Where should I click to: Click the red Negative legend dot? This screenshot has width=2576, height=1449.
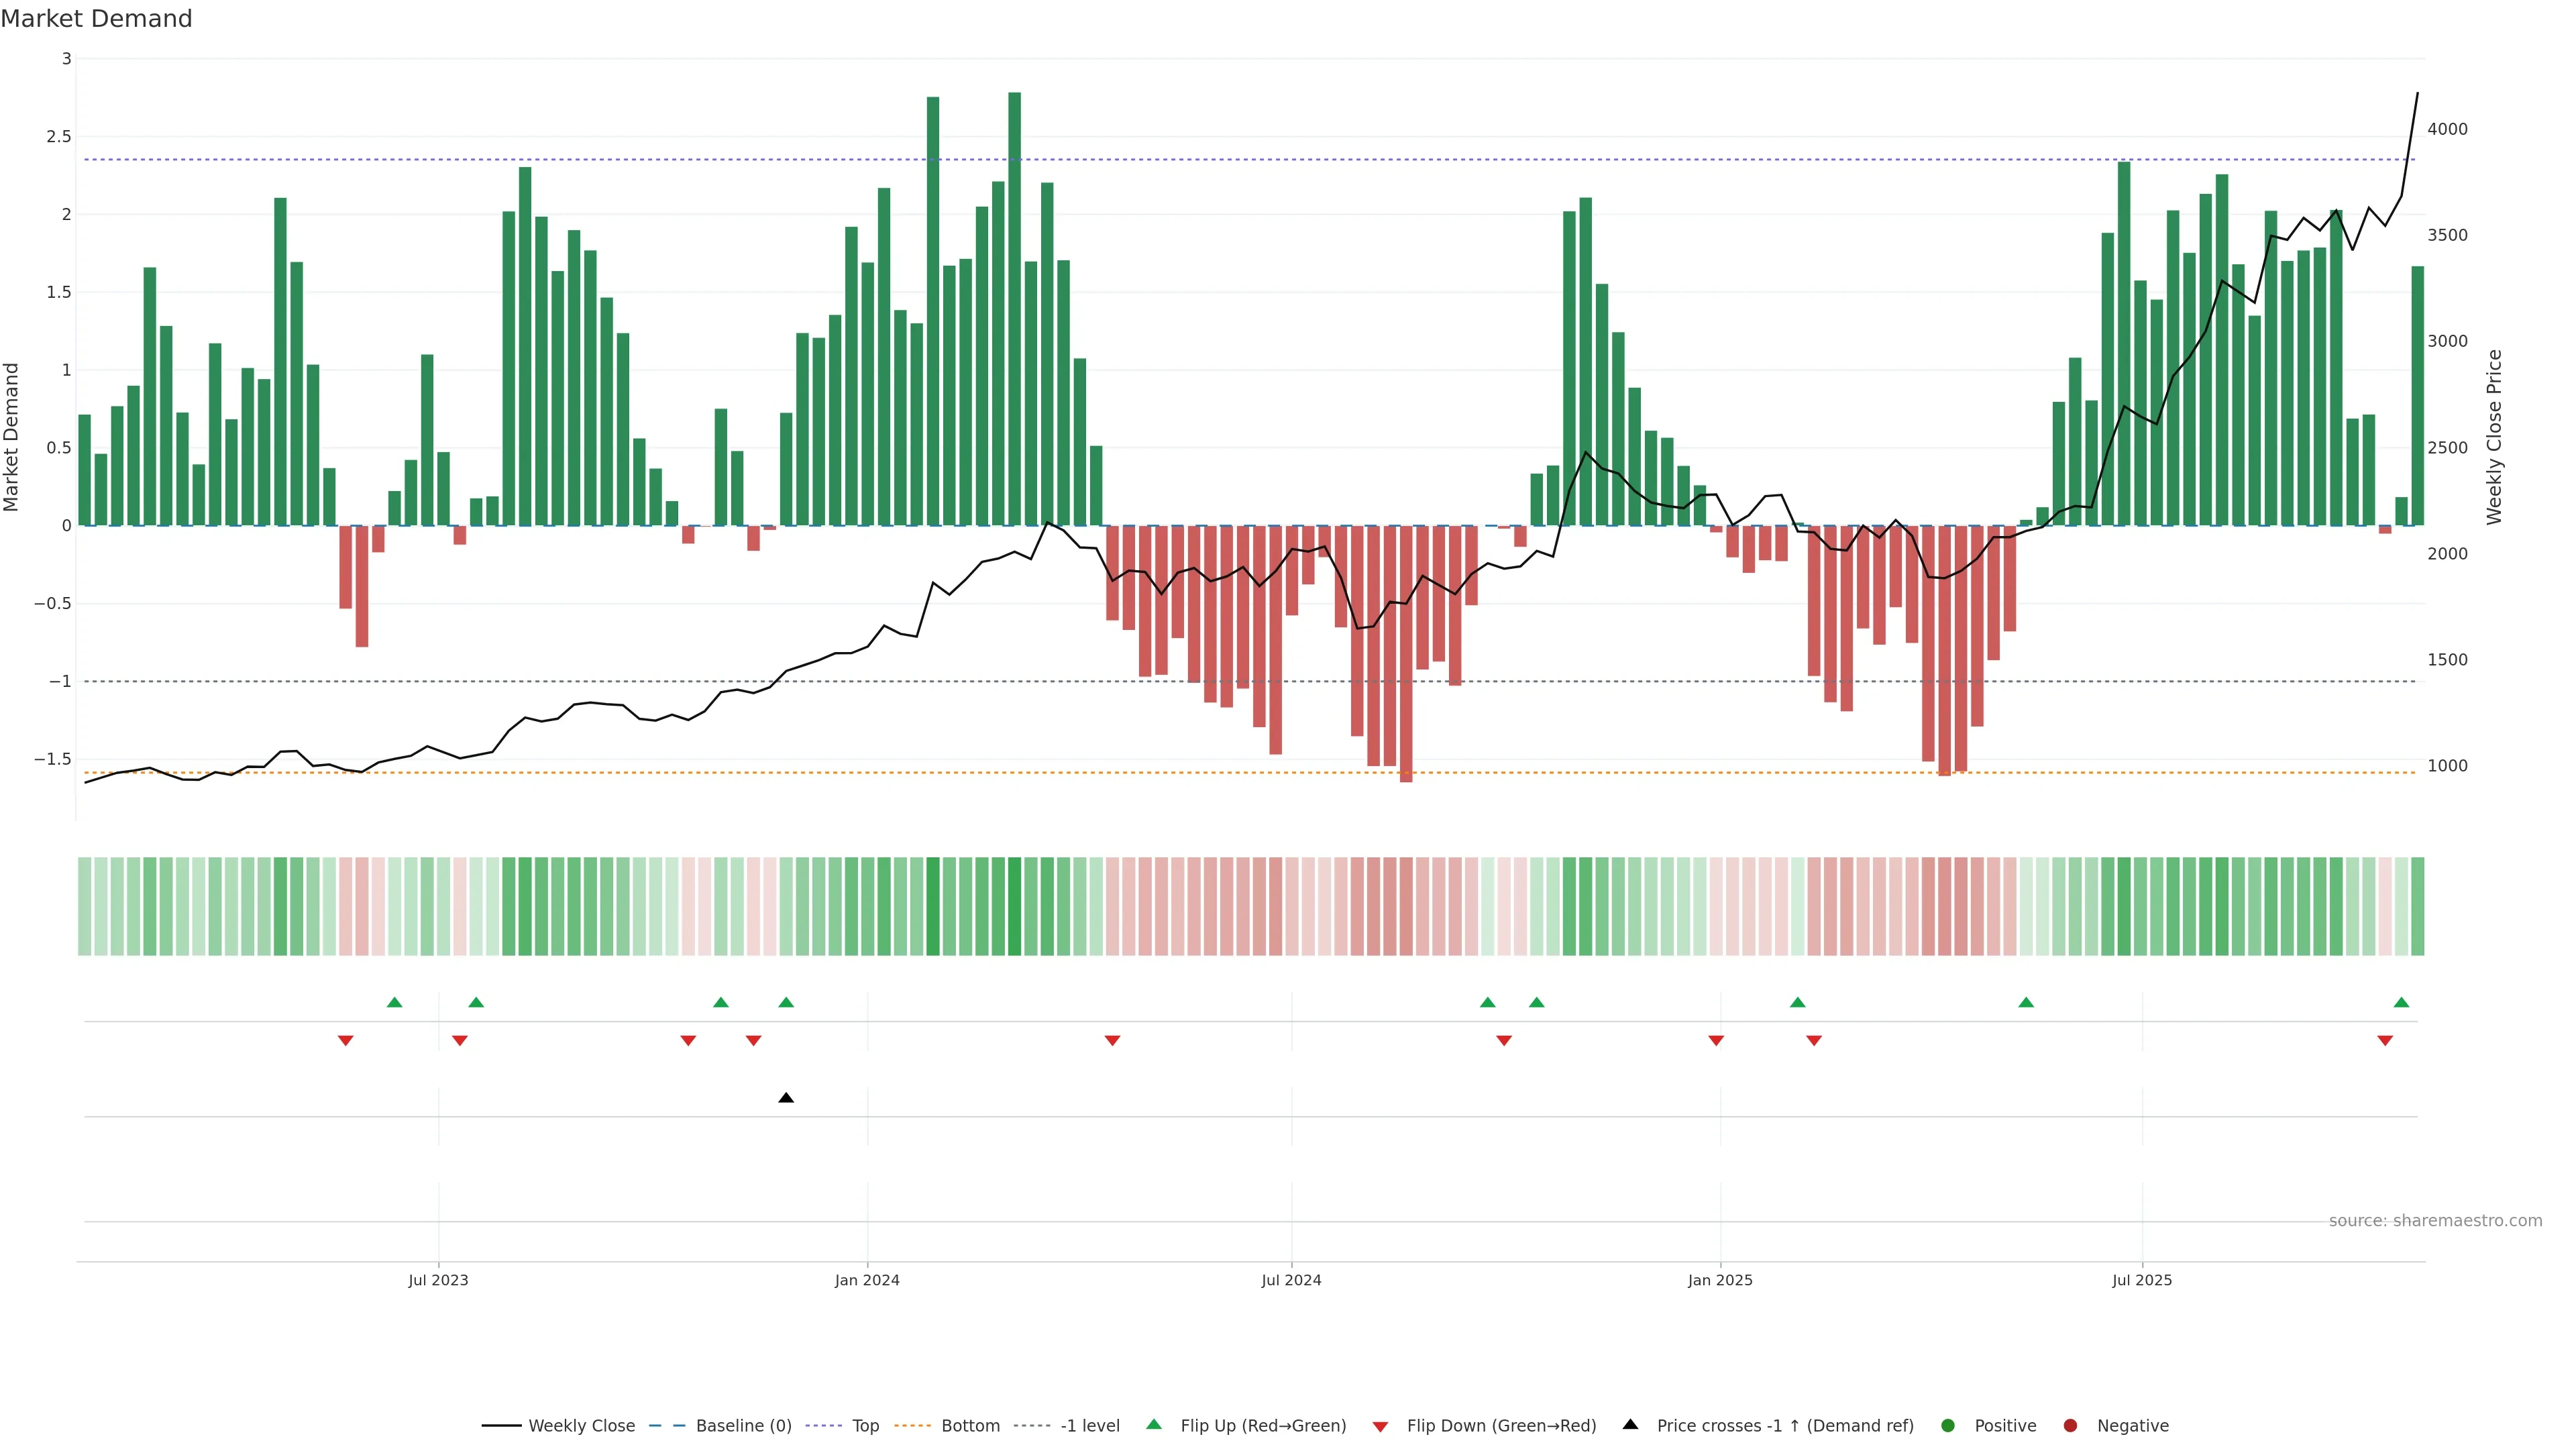[x=2070, y=1426]
